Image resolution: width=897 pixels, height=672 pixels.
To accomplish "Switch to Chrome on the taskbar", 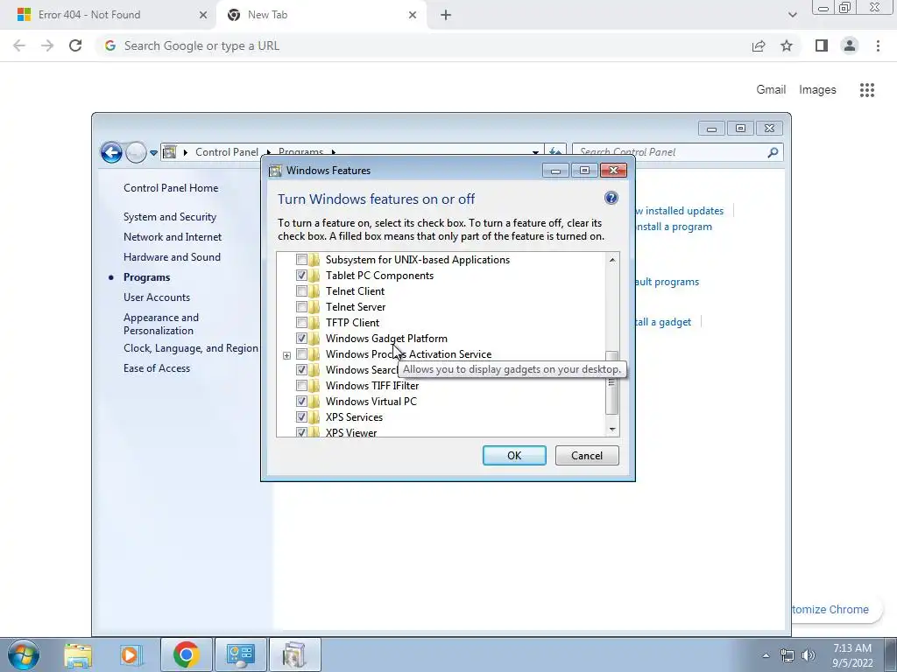I will [x=186, y=655].
